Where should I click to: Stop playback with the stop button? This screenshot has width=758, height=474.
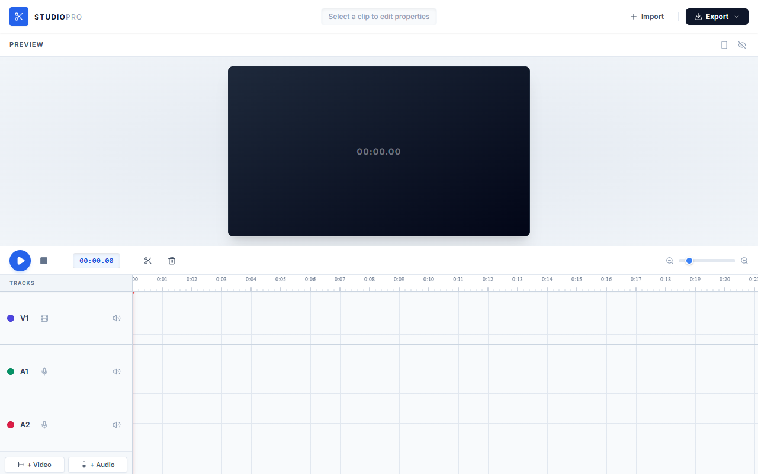[x=44, y=261]
